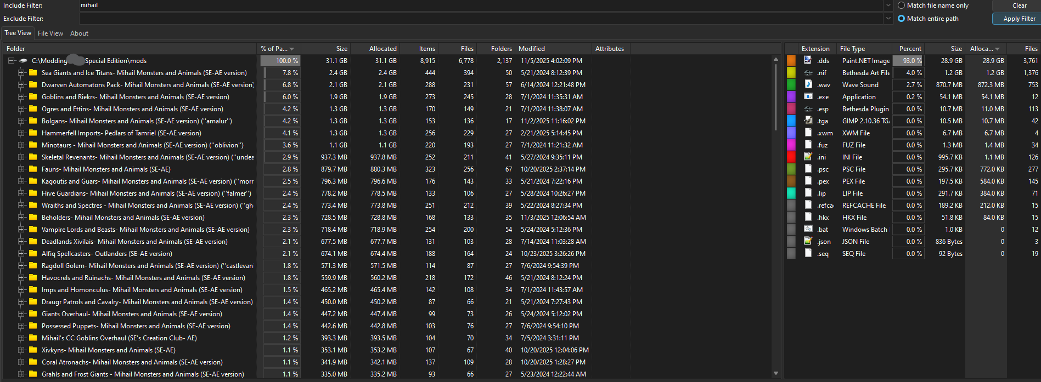Click folder icon of Minotaurs row

coord(33,145)
